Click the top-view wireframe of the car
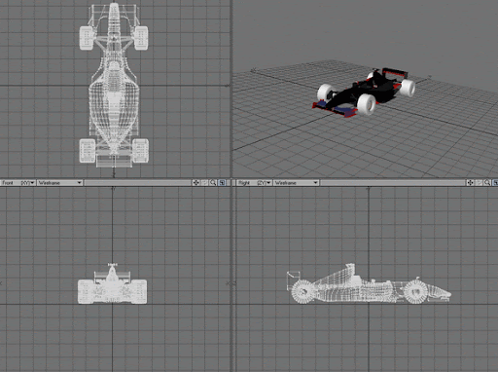The height and width of the screenshot is (372, 498). [114, 85]
